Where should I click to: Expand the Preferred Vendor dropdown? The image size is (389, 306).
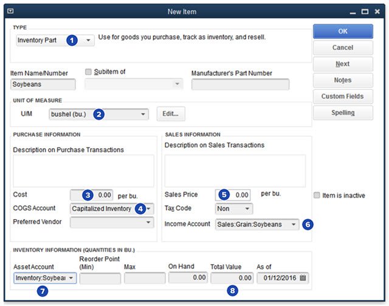coord(149,223)
